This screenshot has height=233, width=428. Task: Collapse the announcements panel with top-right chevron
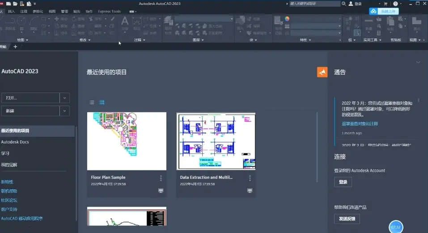click(x=418, y=62)
